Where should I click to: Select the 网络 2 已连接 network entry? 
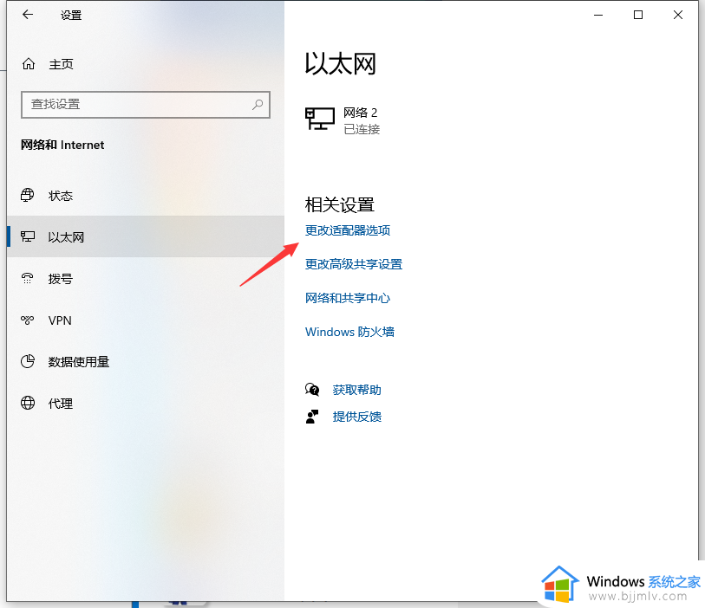point(343,120)
